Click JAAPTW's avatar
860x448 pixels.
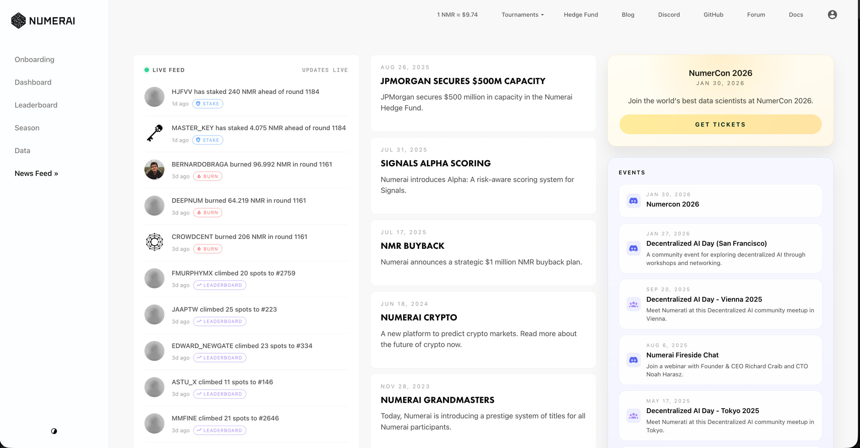(155, 315)
